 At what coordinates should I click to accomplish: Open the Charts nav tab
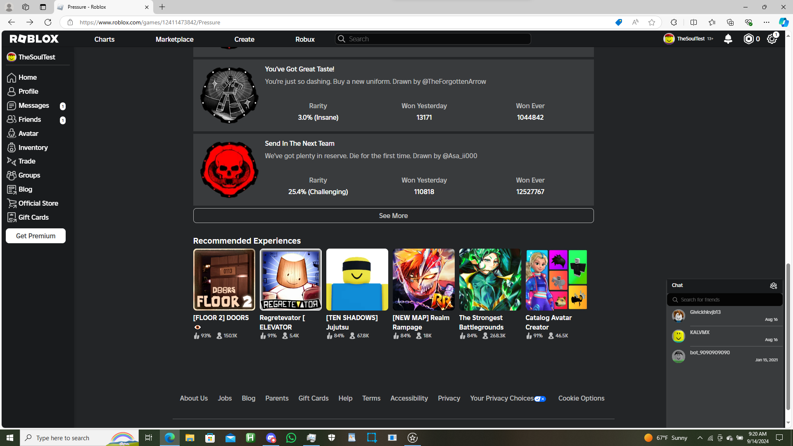coord(104,39)
